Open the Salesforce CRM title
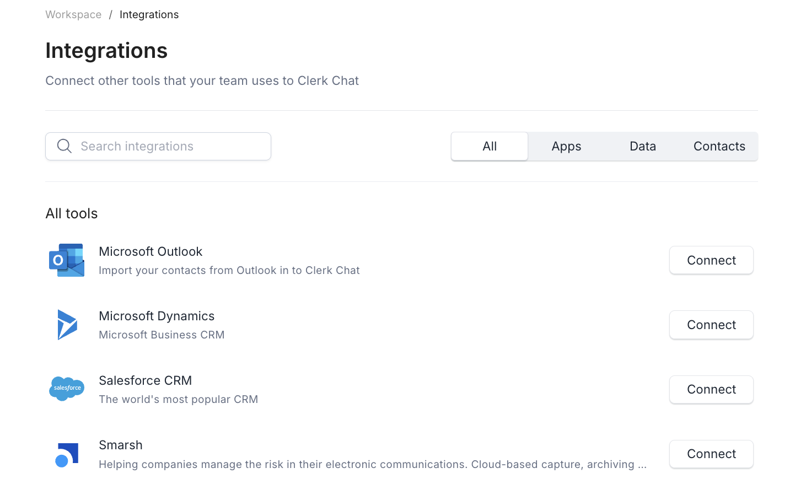This screenshot has height=484, width=795. [x=145, y=380]
